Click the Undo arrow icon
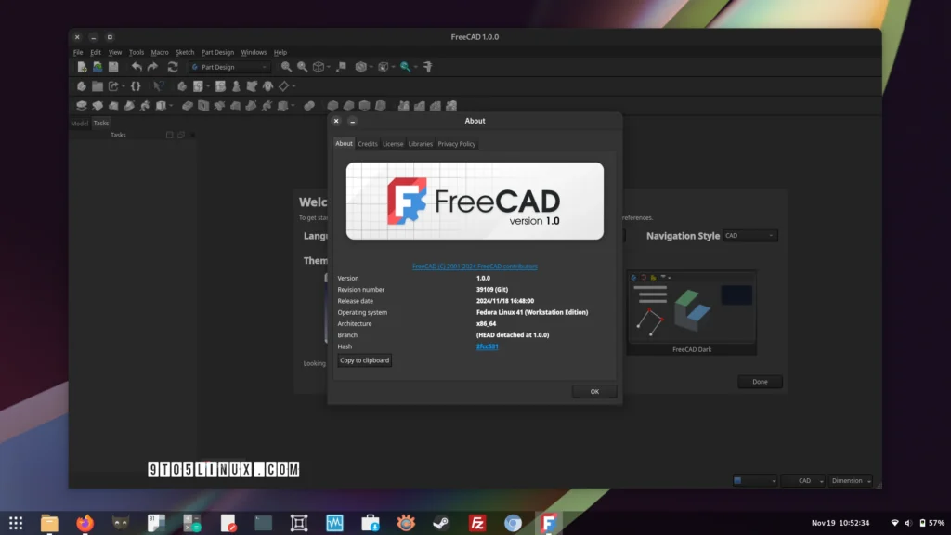This screenshot has width=951, height=535. pos(137,67)
